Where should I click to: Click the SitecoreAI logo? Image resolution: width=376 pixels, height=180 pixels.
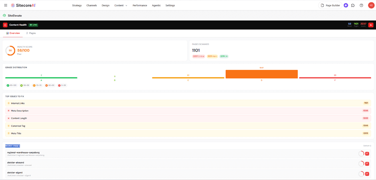click(x=24, y=5)
